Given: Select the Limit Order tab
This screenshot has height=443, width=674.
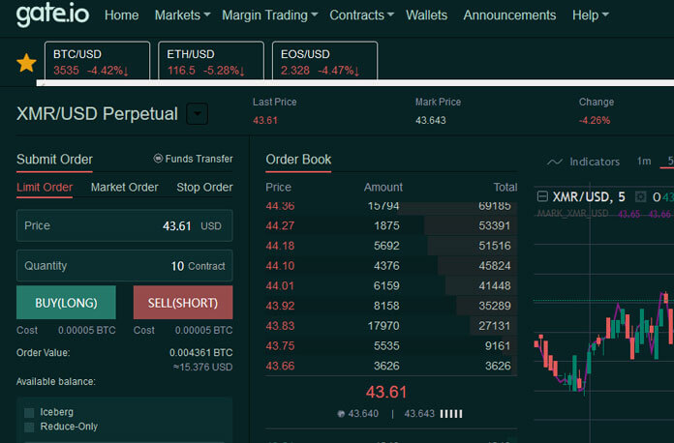Looking at the screenshot, I should [45, 187].
